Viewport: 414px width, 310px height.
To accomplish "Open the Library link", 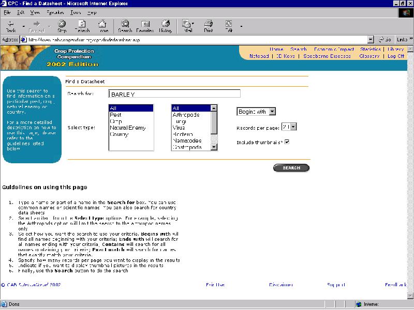I will 395,49.
